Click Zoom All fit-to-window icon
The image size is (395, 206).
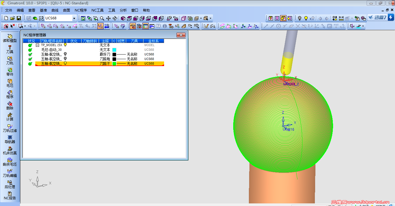click(83, 18)
